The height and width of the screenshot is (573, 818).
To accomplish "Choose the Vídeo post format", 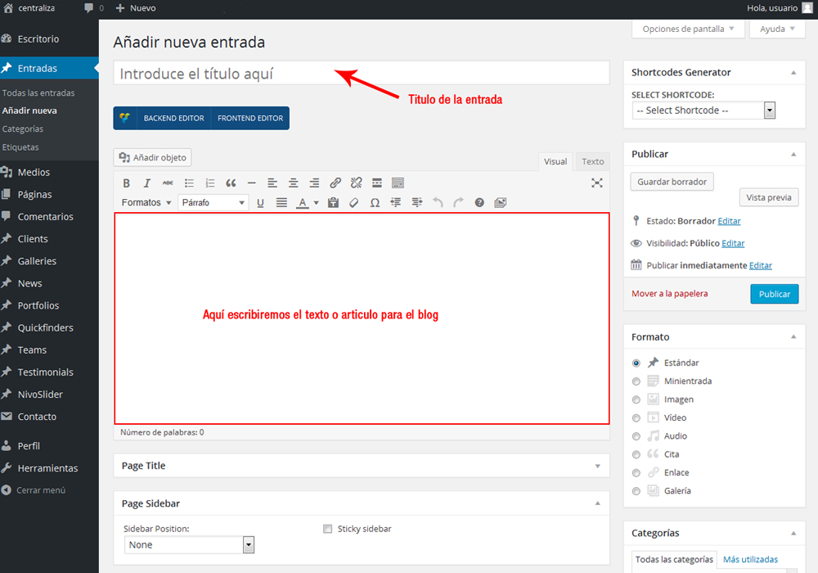I will pyautogui.click(x=636, y=418).
